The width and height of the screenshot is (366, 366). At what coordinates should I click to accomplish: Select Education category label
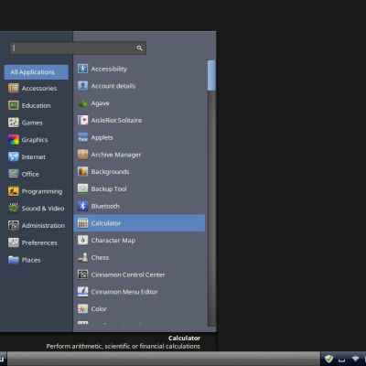point(36,105)
